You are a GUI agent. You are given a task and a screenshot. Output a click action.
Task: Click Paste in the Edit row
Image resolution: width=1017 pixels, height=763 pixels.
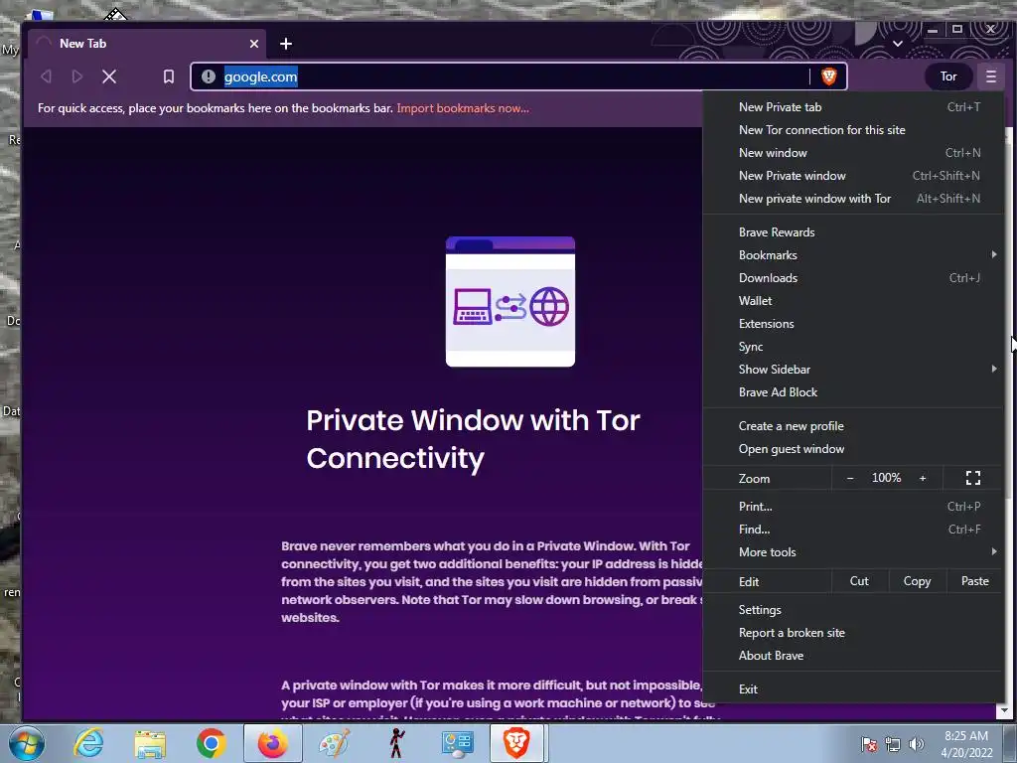975,581
